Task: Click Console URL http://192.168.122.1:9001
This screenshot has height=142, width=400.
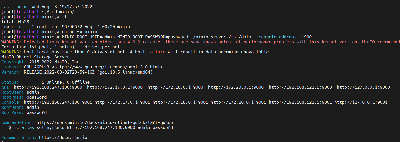Action: (x=300, y=102)
